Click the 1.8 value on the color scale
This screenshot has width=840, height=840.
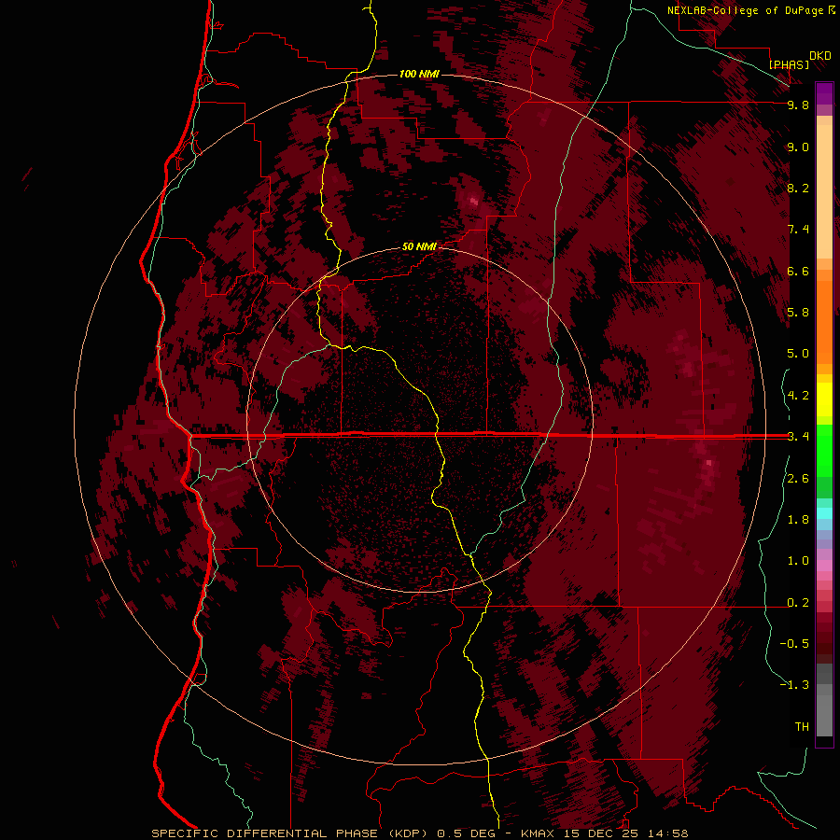click(x=798, y=520)
